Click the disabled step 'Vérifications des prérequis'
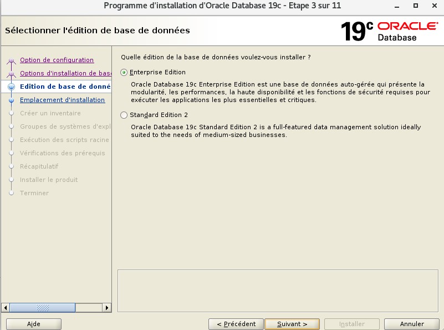 tap(62, 153)
